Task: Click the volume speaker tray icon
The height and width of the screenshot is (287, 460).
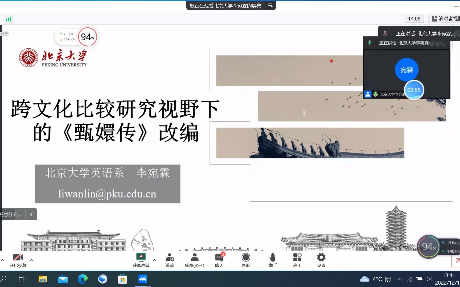Action: pyautogui.click(x=428, y=279)
